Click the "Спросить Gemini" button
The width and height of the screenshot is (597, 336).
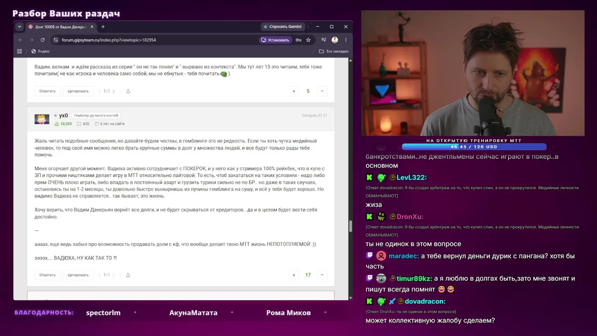pyautogui.click(x=283, y=27)
